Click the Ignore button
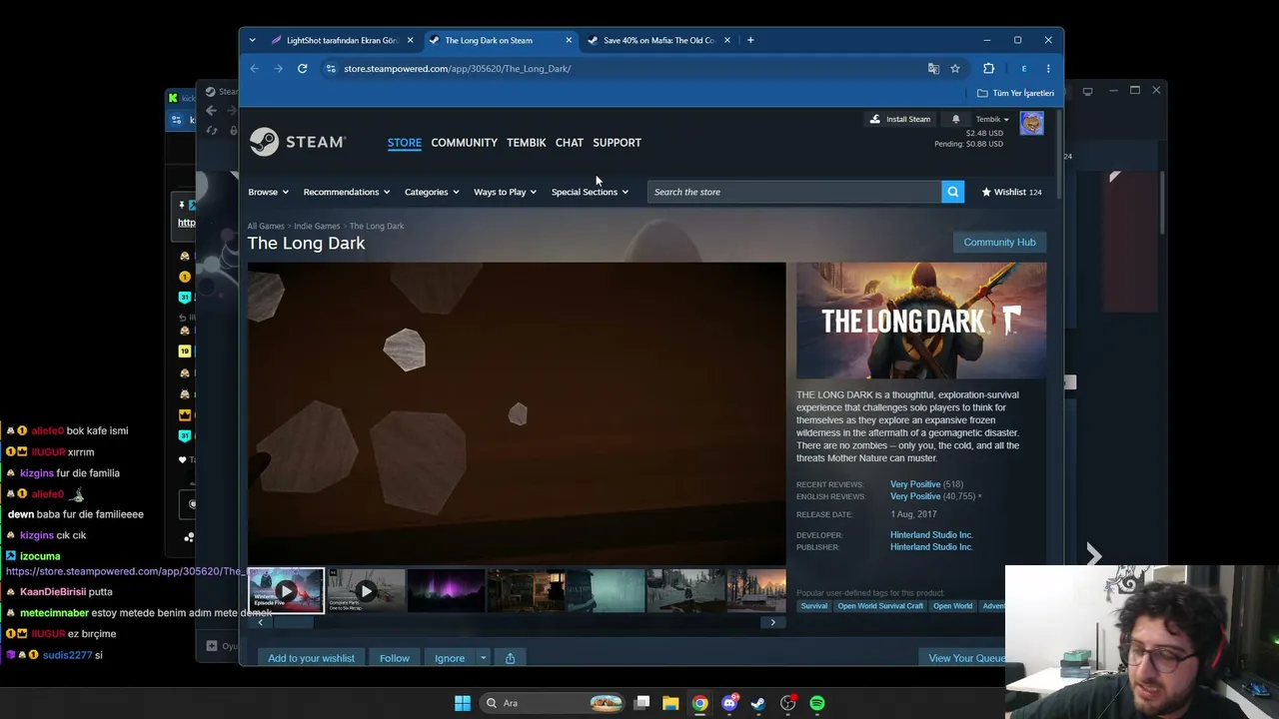This screenshot has width=1279, height=719. tap(450, 658)
